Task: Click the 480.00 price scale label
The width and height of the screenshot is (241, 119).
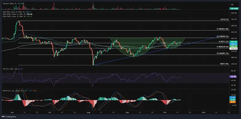Action: pyautogui.click(x=234, y=57)
